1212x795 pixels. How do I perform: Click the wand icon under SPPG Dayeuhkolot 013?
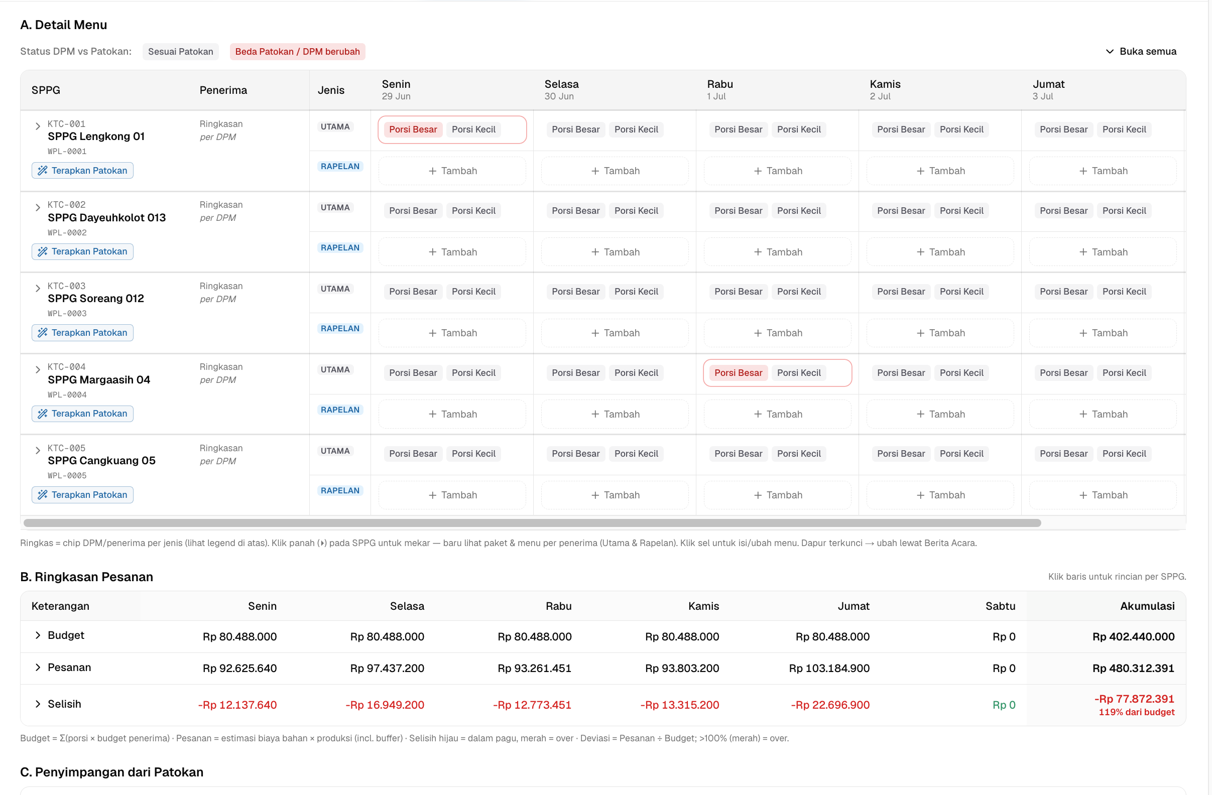[42, 251]
